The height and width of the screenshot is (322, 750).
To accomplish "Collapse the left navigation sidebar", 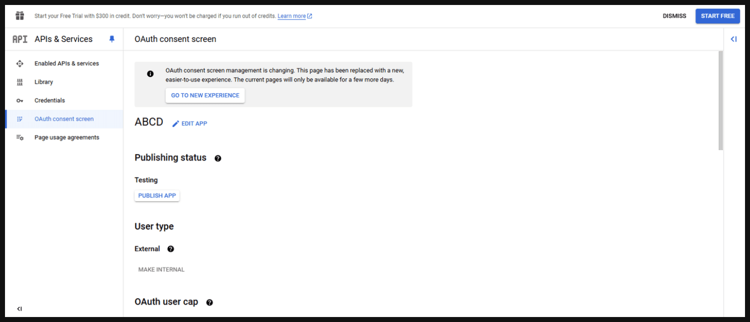I will 19,309.
